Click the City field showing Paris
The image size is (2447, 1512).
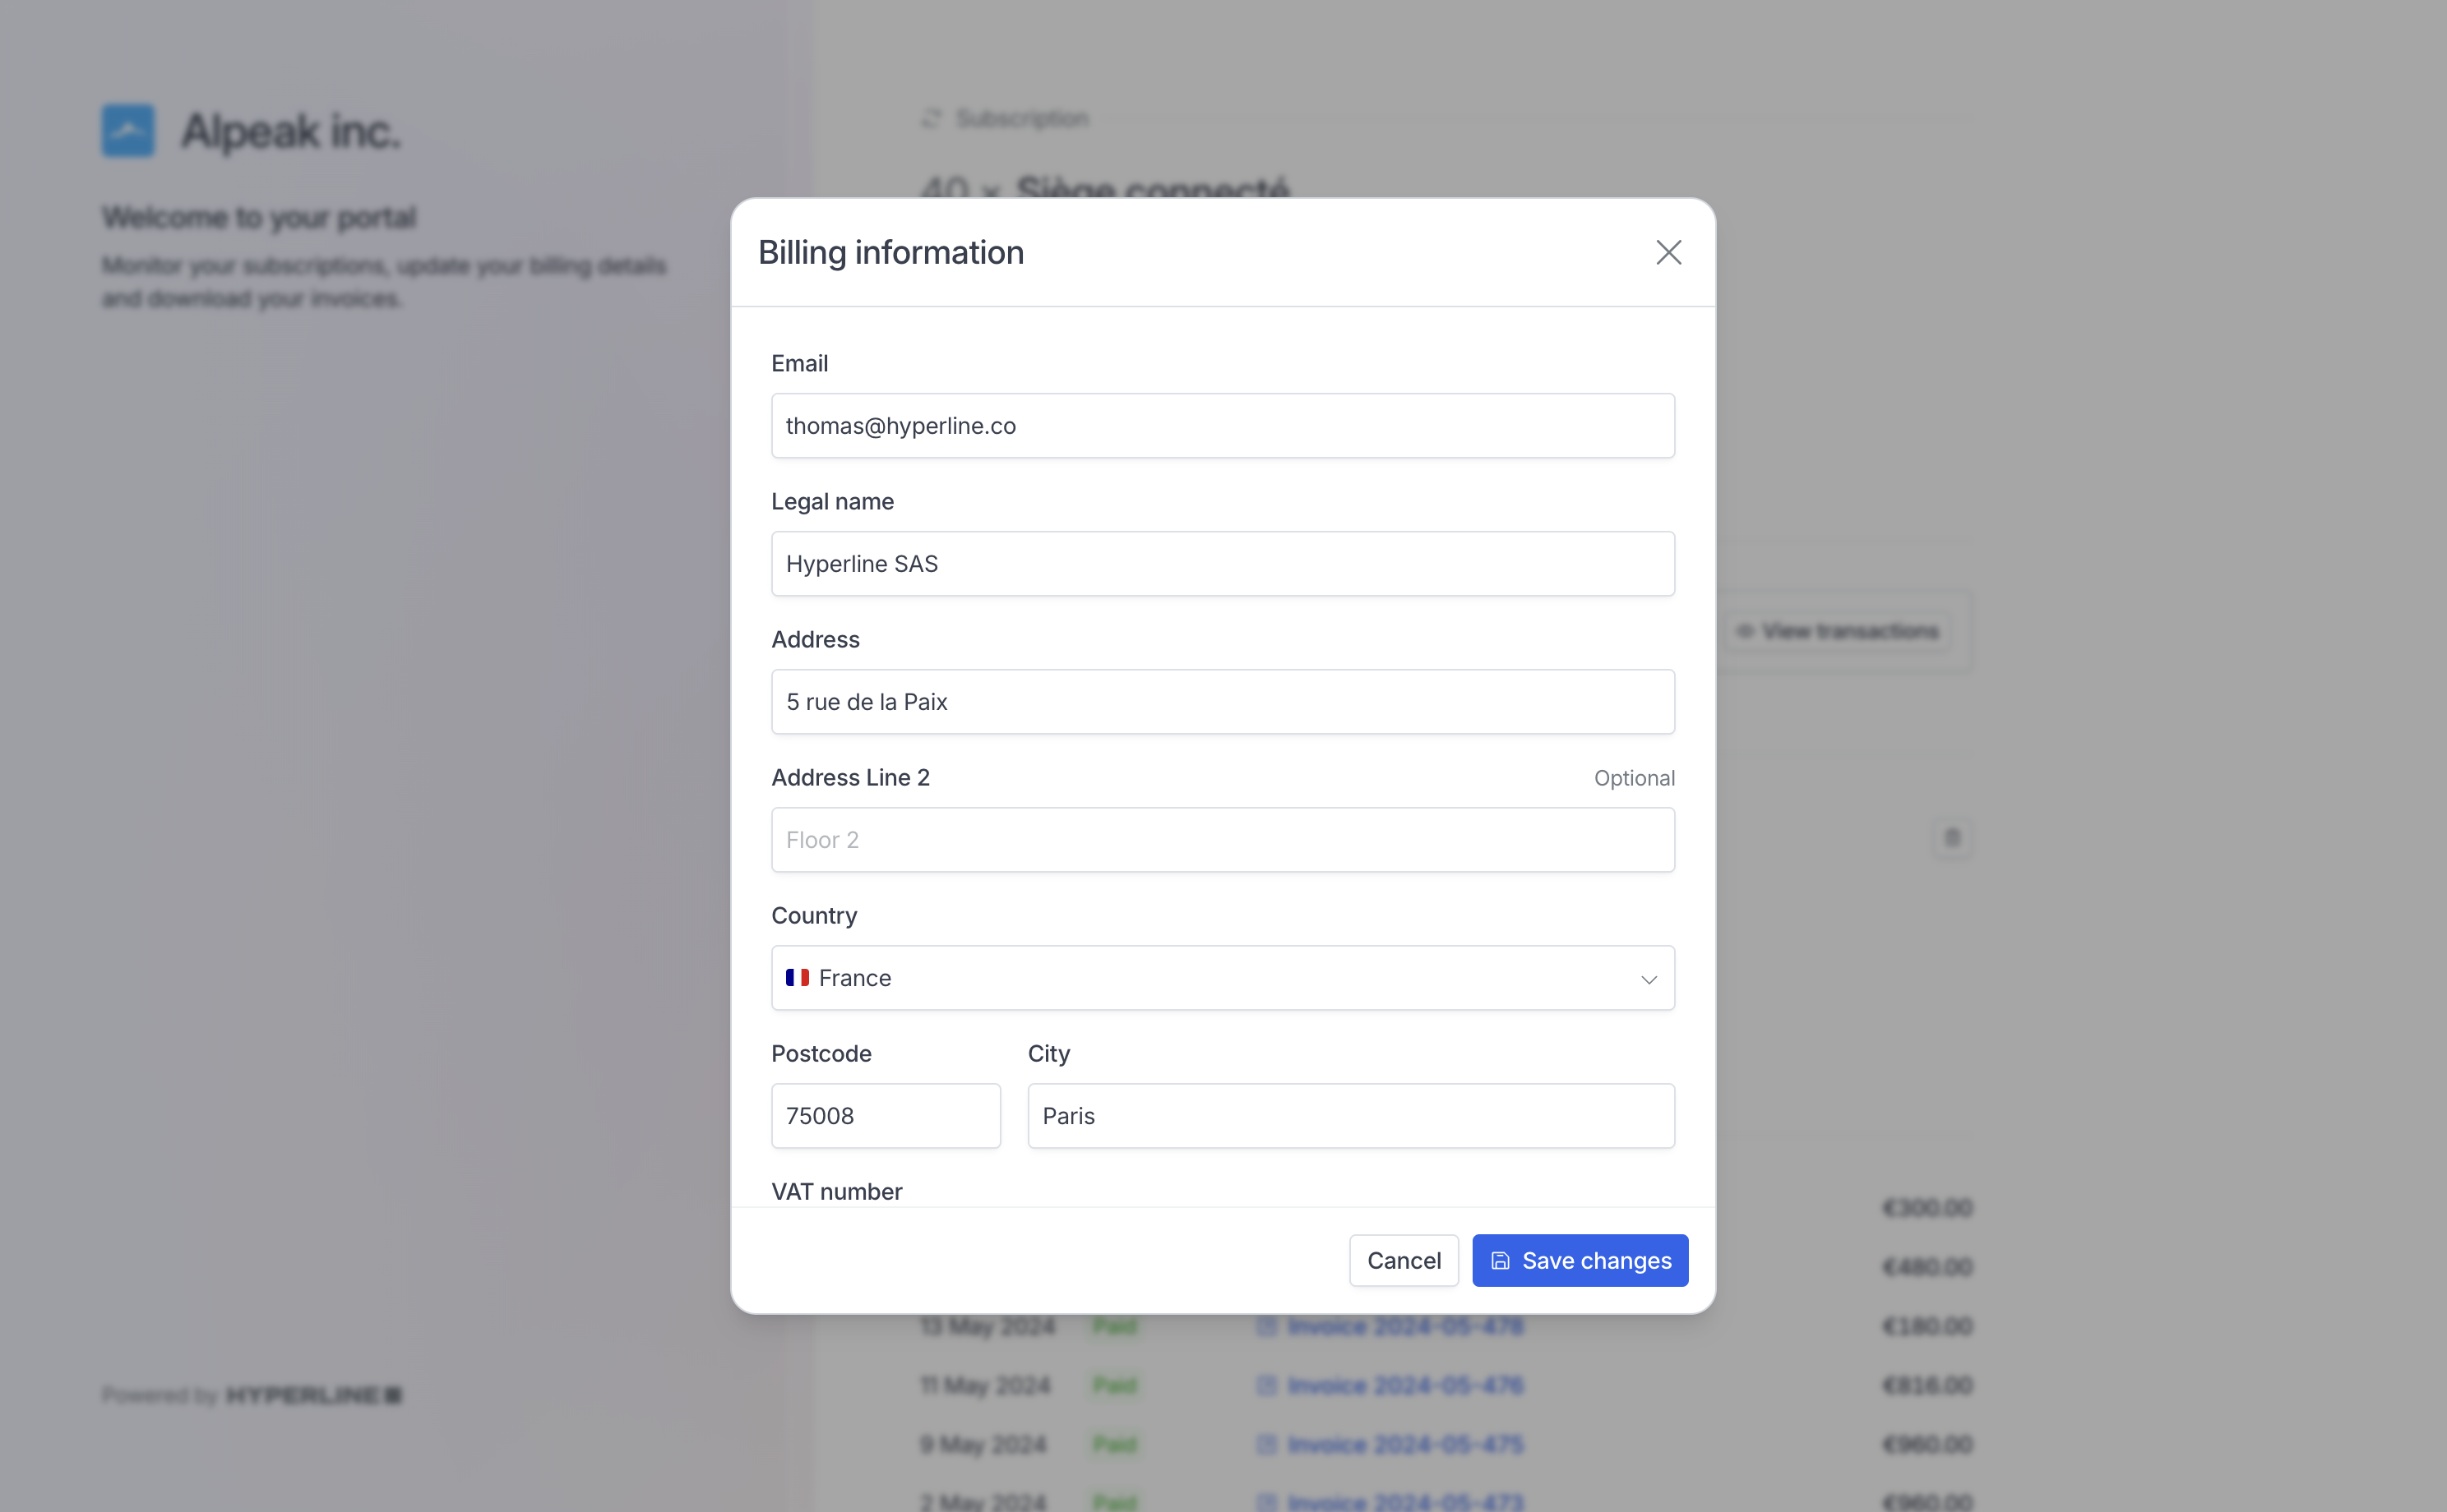click(x=1351, y=1116)
